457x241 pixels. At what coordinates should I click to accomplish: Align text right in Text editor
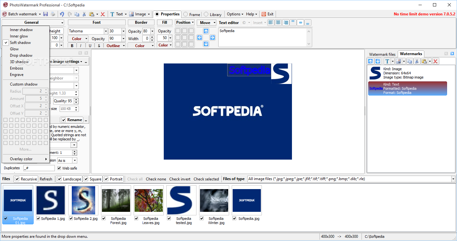click(286, 22)
